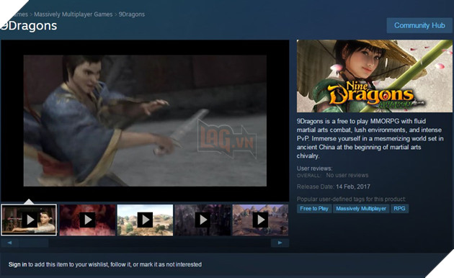The width and height of the screenshot is (454, 278).
Task: Click the 'Popular user-defined tags for this product' label
Action: 351,199
